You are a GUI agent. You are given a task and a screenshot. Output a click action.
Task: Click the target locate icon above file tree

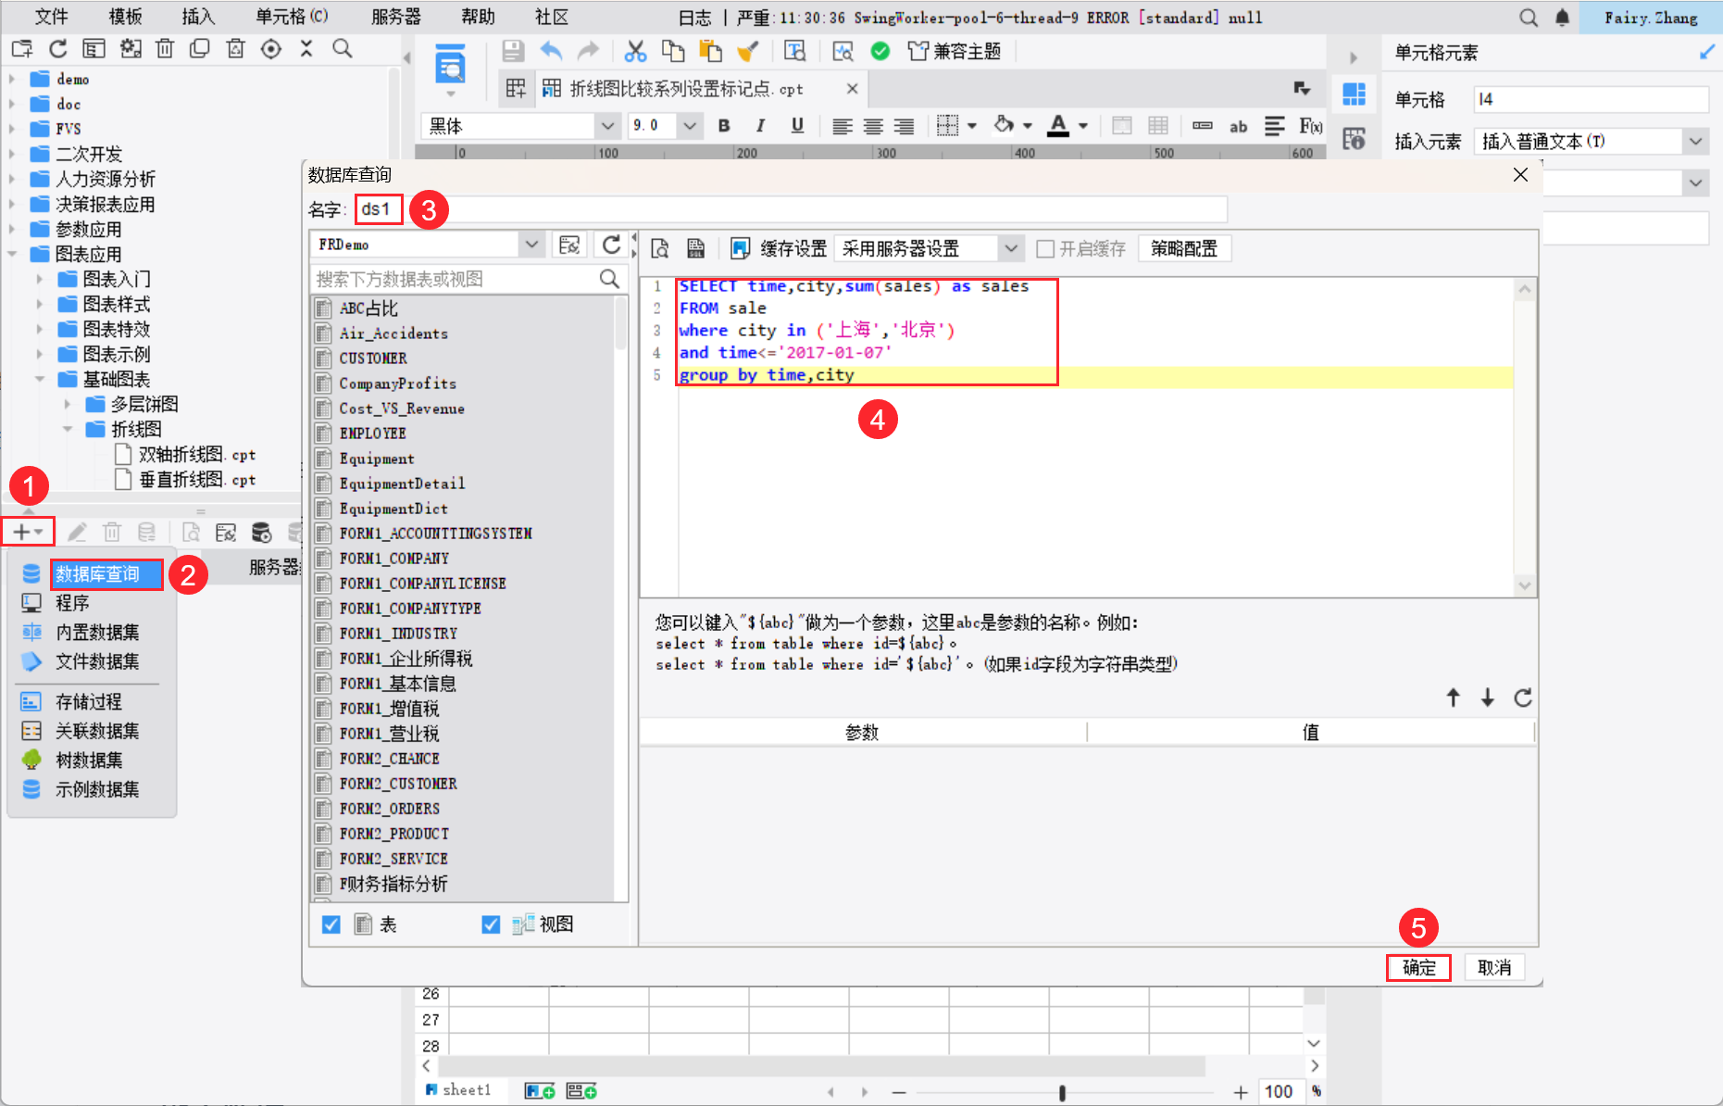[x=271, y=48]
